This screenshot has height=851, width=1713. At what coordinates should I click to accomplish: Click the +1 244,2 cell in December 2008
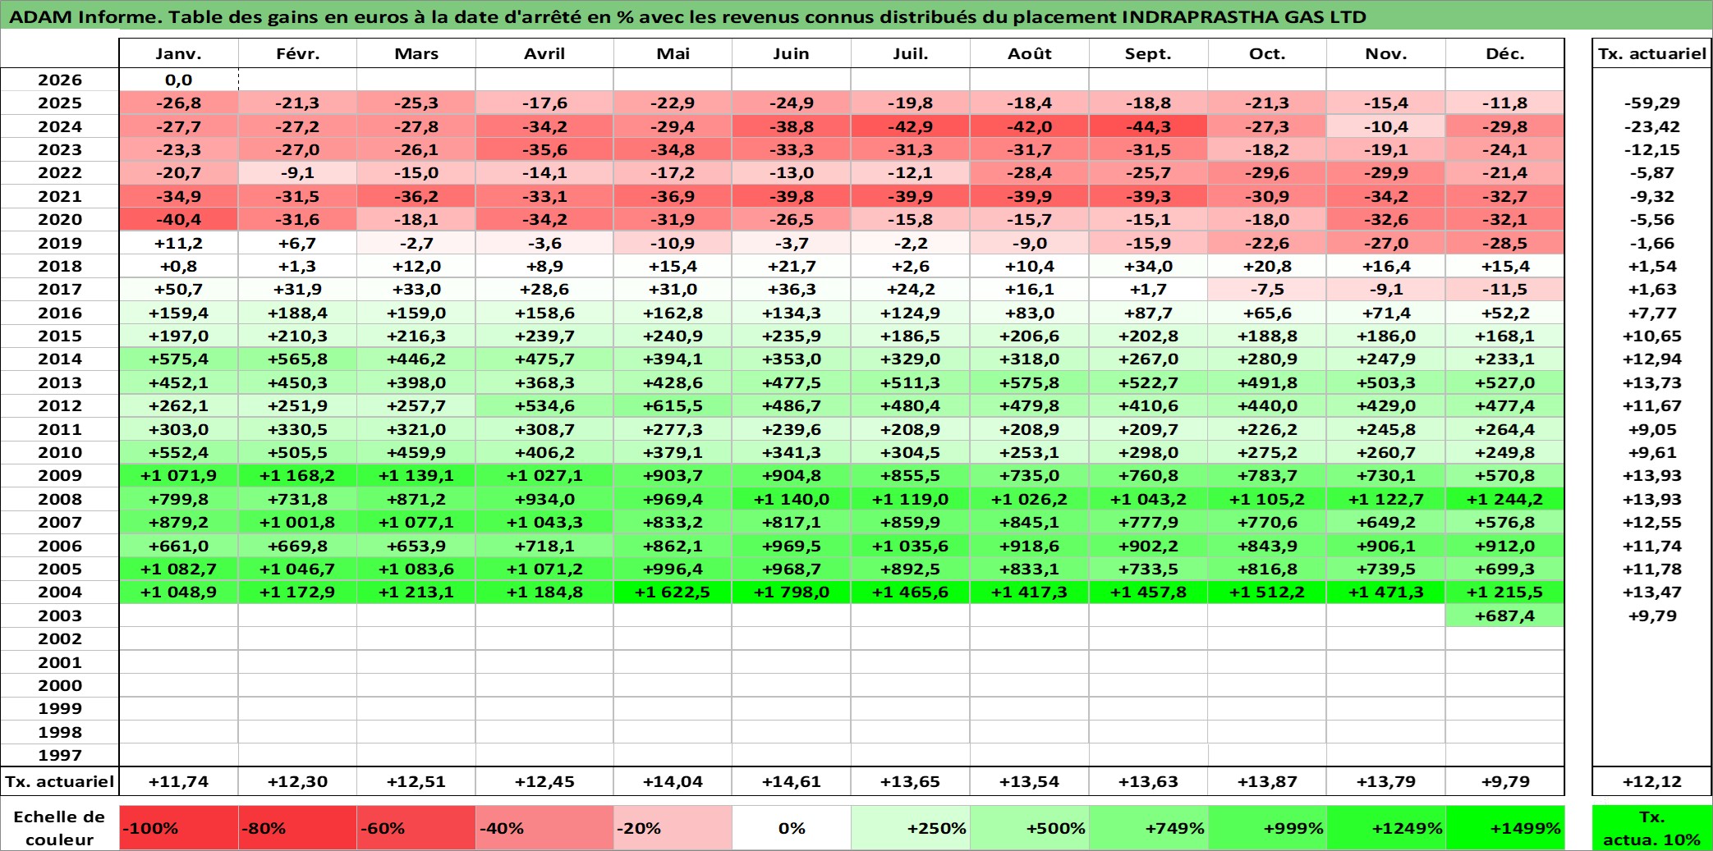tap(1504, 499)
